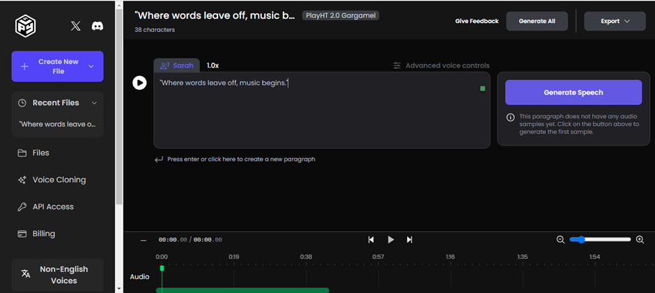Screen dimensions: 655x293
Task: Collapse the timeline with the minus icon
Action: point(144,240)
